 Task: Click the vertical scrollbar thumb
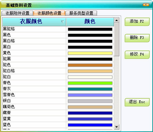(116, 40)
